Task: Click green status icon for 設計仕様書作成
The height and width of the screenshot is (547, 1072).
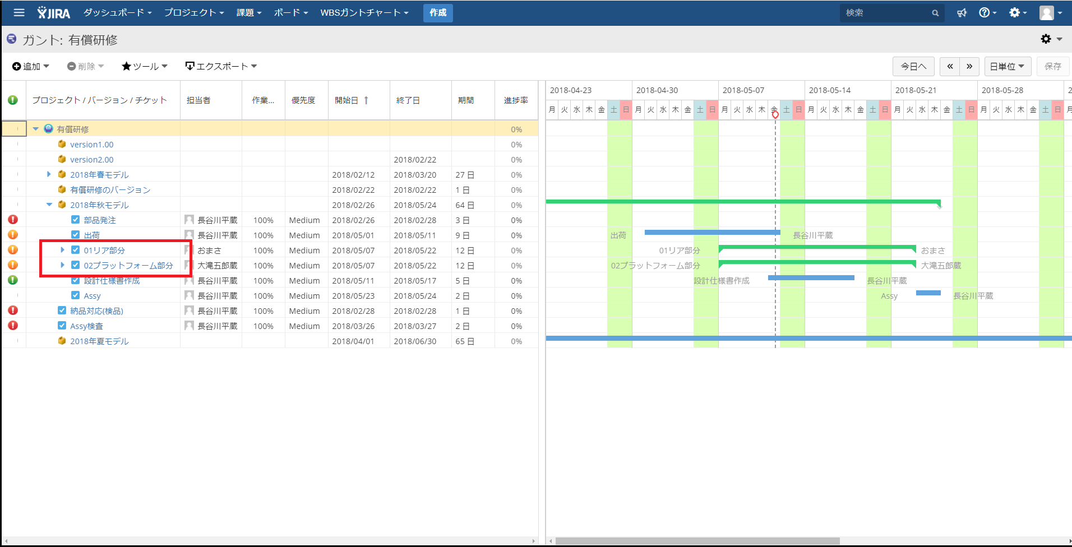Action: click(13, 280)
